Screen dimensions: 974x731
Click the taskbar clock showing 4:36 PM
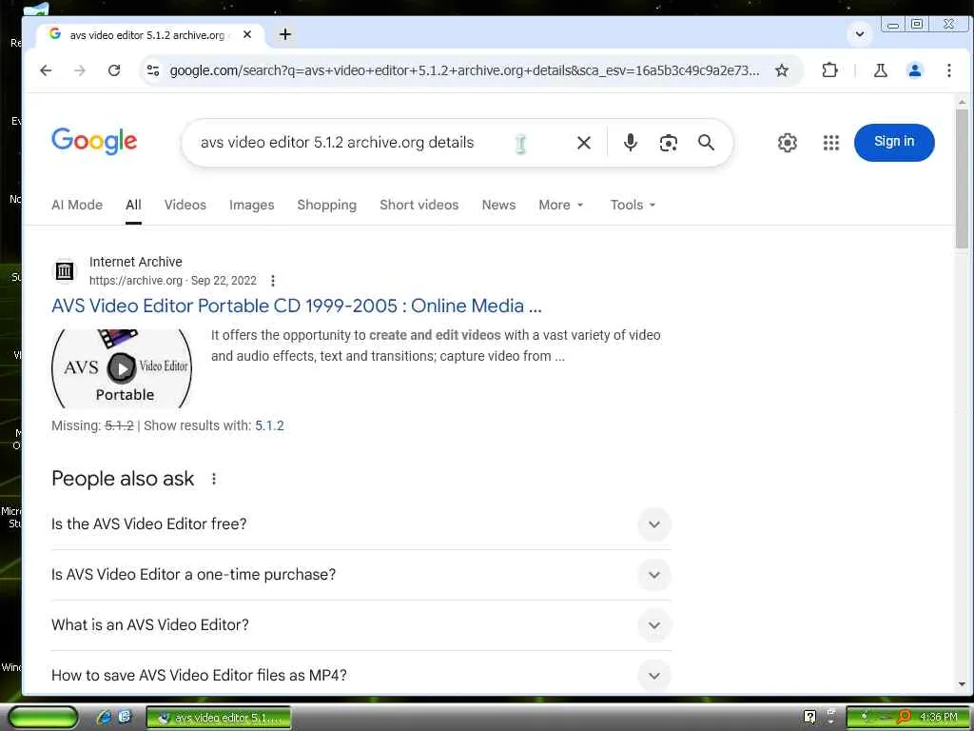(x=938, y=718)
